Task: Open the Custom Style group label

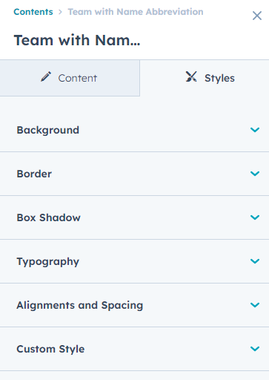Action: (50, 350)
